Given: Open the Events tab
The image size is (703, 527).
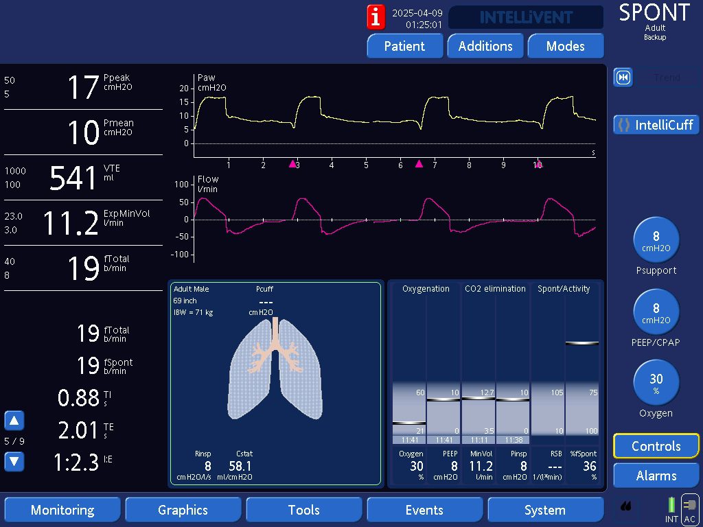Looking at the screenshot, I should [424, 510].
